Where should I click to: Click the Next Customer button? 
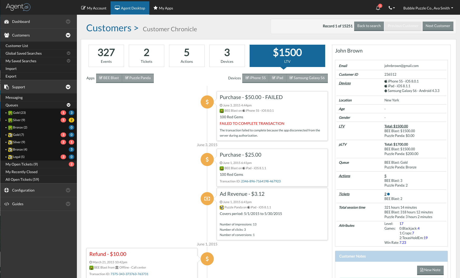pos(438,26)
